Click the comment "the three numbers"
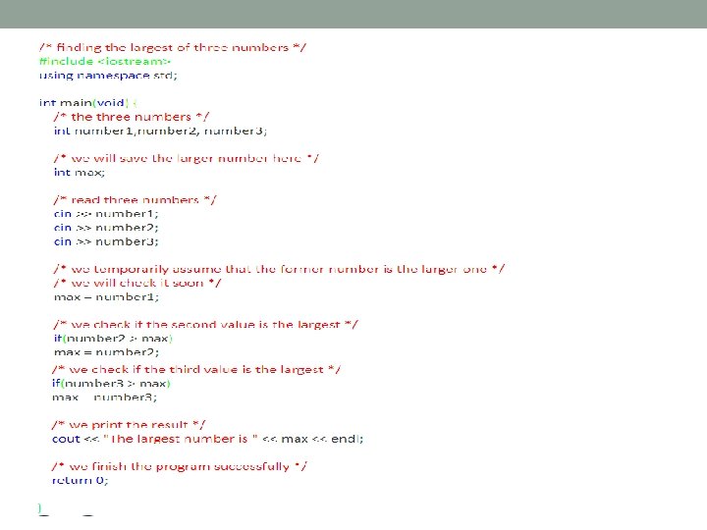The width and height of the screenshot is (707, 530). click(x=132, y=117)
